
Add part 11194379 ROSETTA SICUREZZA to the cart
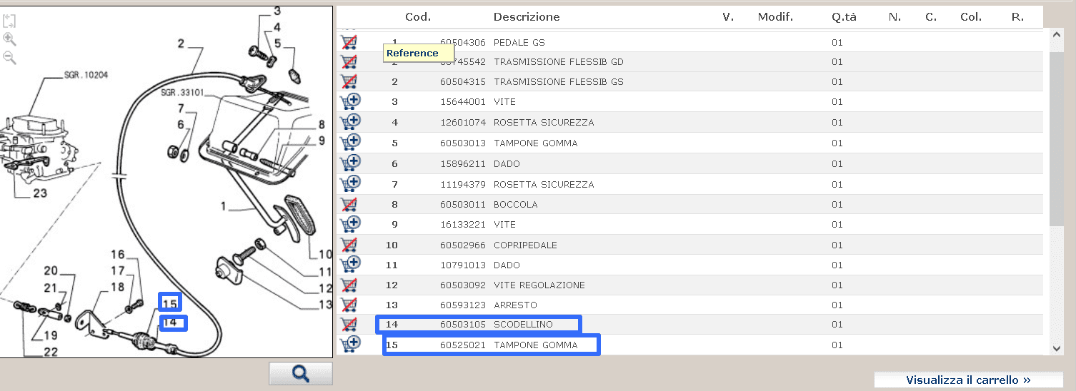click(x=350, y=184)
